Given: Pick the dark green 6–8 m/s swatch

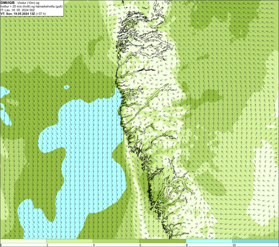Looking at the screenshot, I should pyautogui.click(x=163, y=241).
